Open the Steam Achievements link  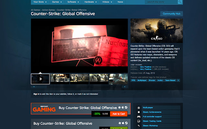(x=152, y=112)
